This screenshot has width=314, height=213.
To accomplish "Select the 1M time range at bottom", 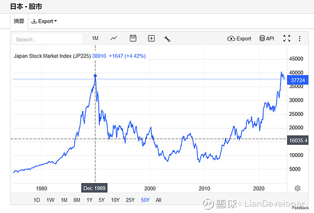I will tap(64, 200).
